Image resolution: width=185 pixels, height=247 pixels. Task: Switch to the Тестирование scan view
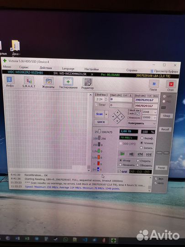point(68,83)
